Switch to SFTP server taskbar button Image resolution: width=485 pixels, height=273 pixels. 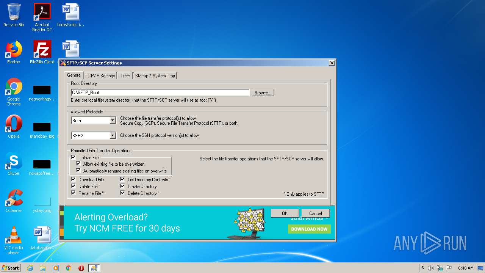coord(94,268)
